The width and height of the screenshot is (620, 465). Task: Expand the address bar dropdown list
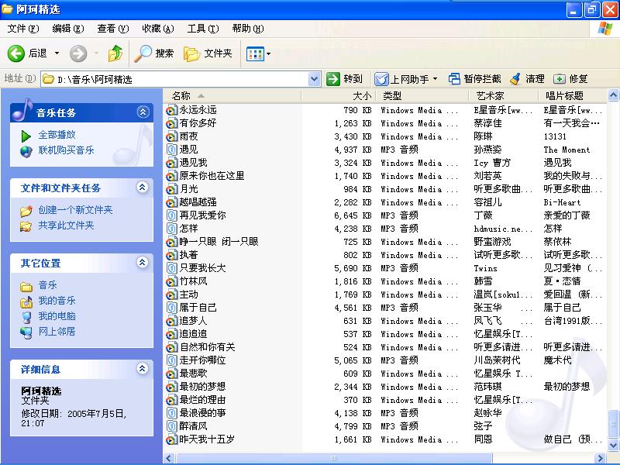[314, 79]
